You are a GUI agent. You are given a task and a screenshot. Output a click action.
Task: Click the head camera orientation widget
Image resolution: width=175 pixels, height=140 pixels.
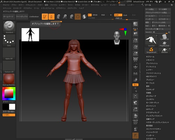(117, 38)
